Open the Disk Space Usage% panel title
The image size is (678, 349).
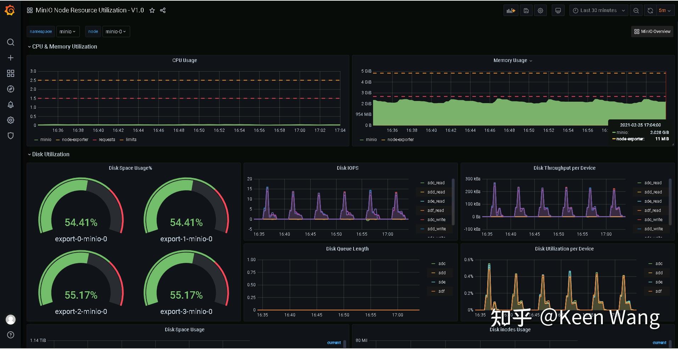pos(130,168)
